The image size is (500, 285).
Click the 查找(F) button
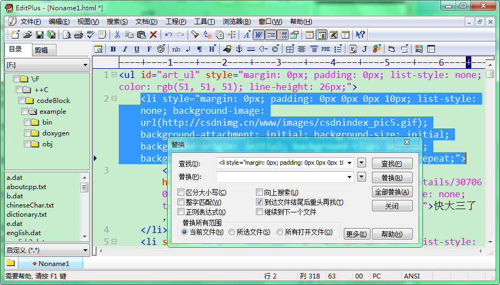tap(392, 163)
